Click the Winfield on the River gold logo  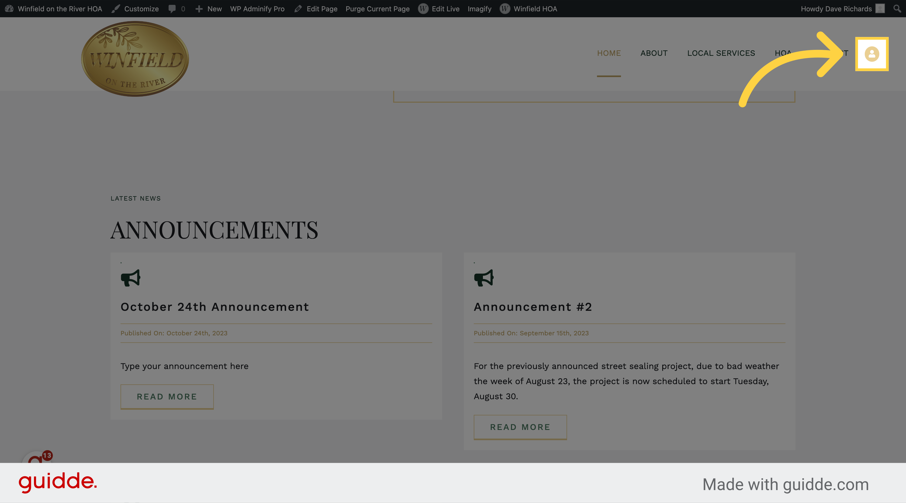pyautogui.click(x=135, y=59)
